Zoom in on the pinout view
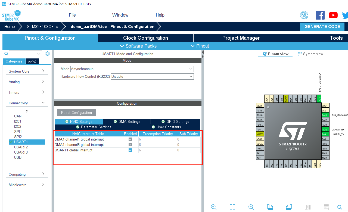 214,207
